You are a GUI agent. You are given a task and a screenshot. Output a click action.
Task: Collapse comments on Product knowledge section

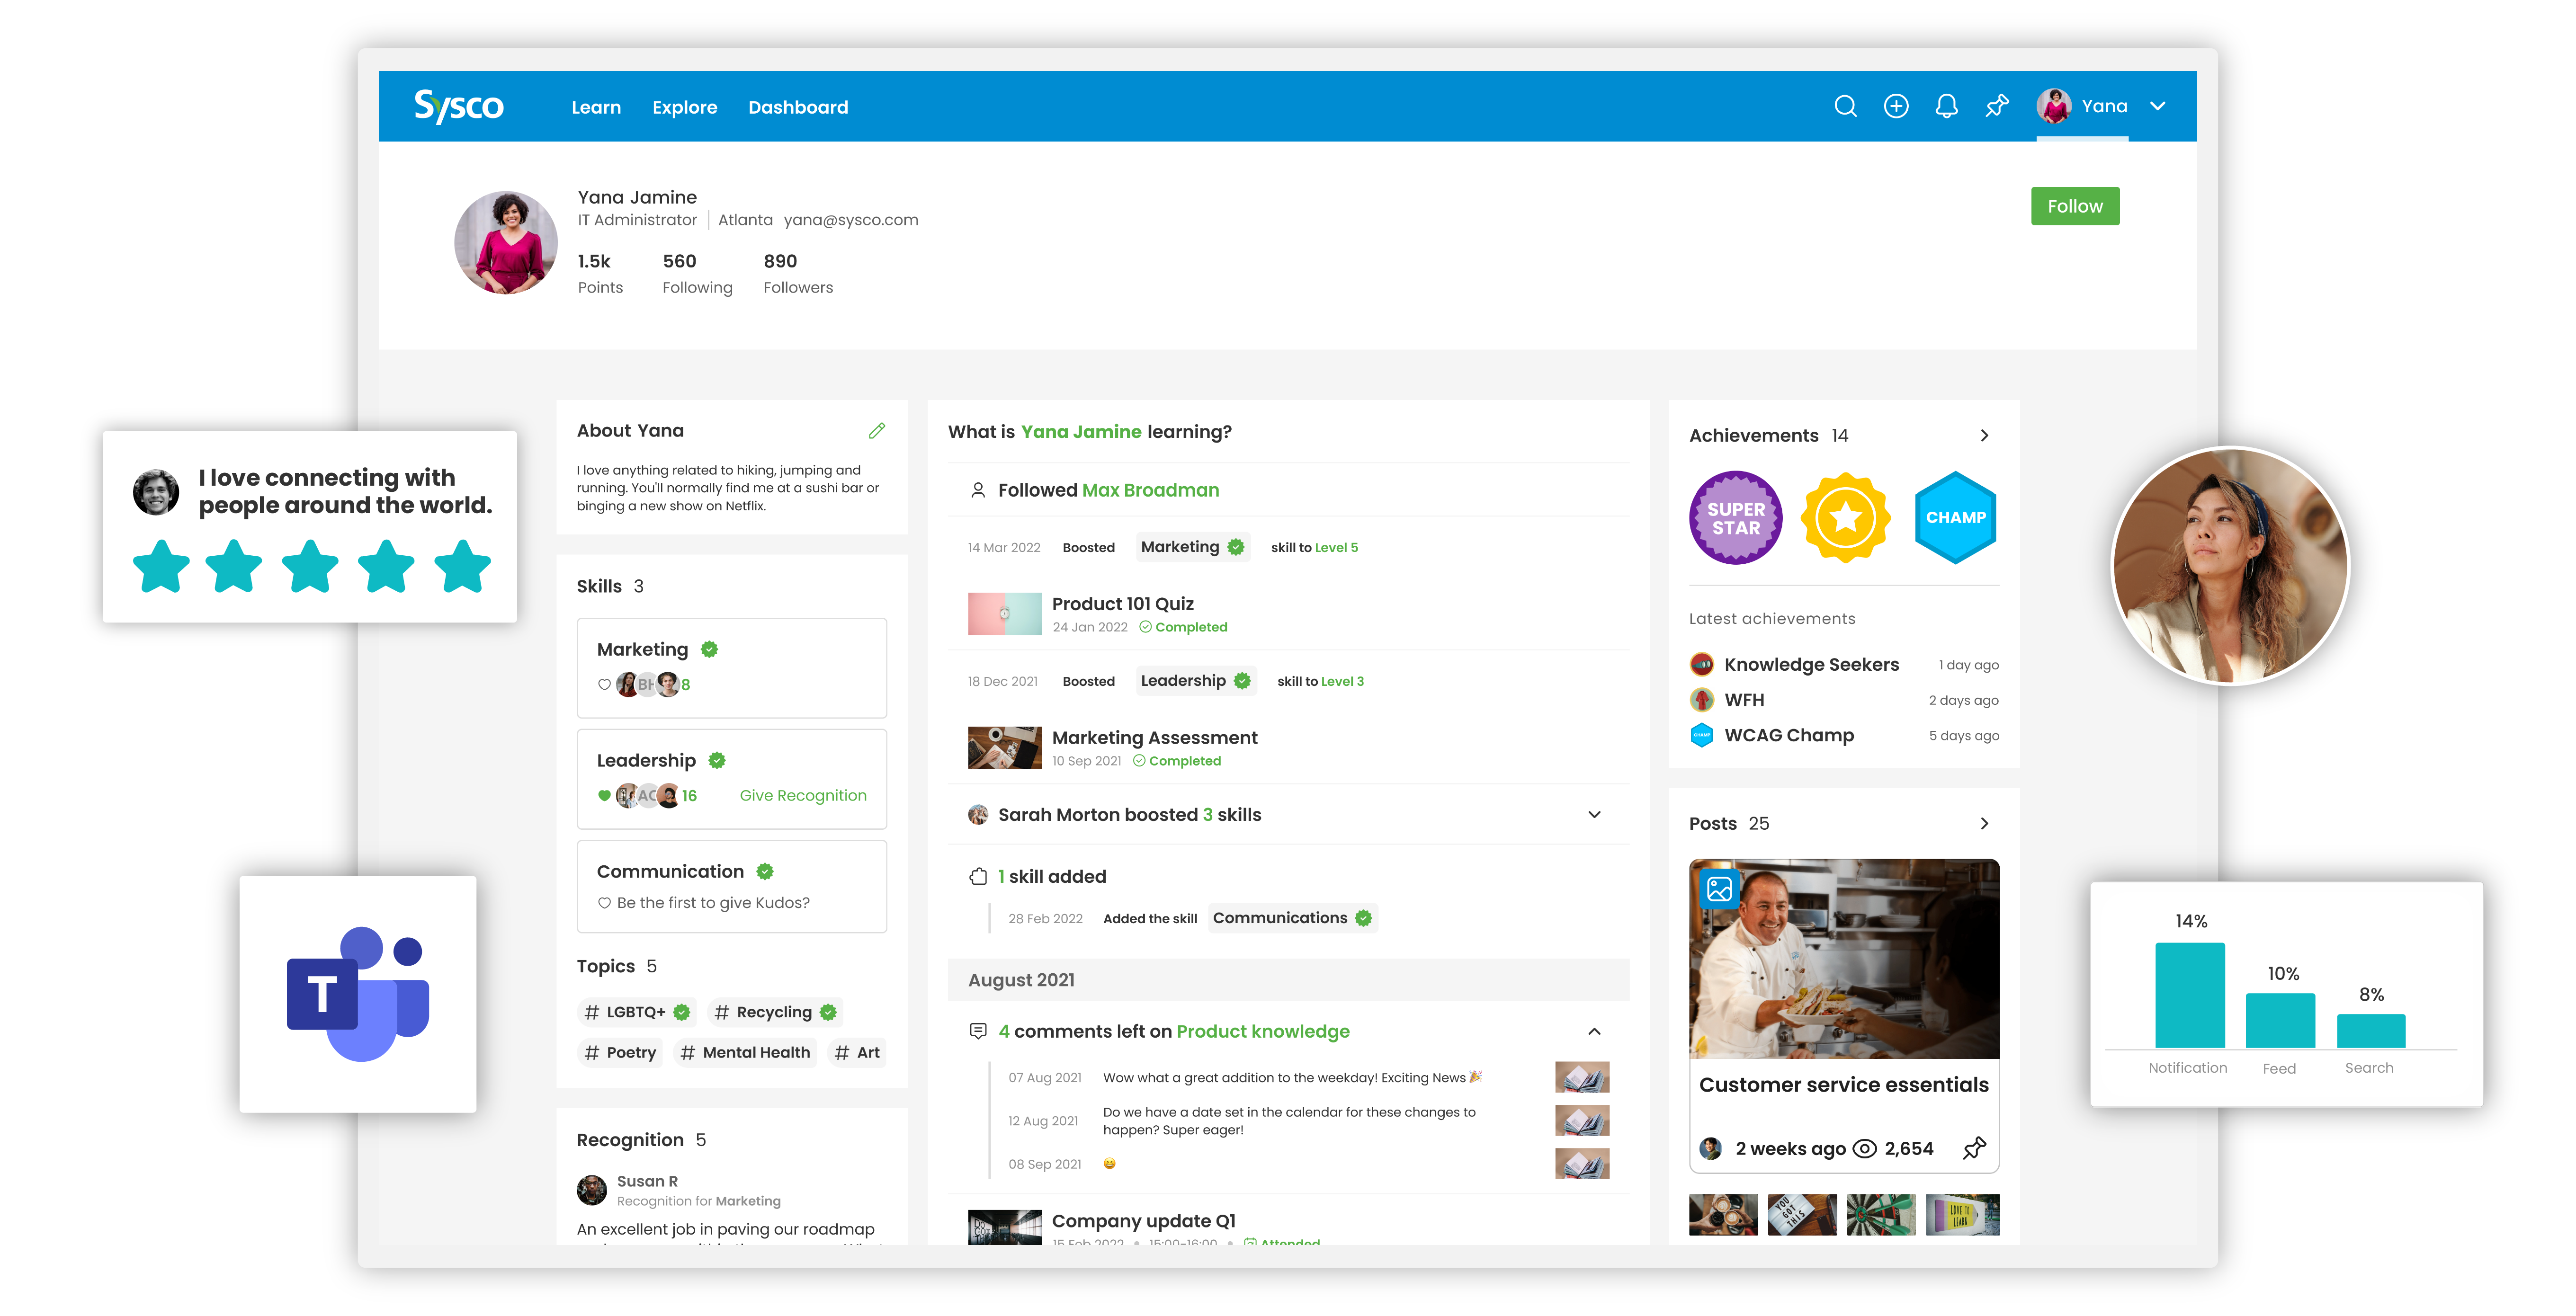[x=1594, y=1031]
